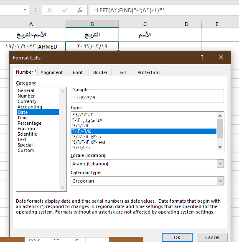Image resolution: width=239 pixels, height=242 pixels.
Task: Select long date type with حزيران
Action: 144,120
